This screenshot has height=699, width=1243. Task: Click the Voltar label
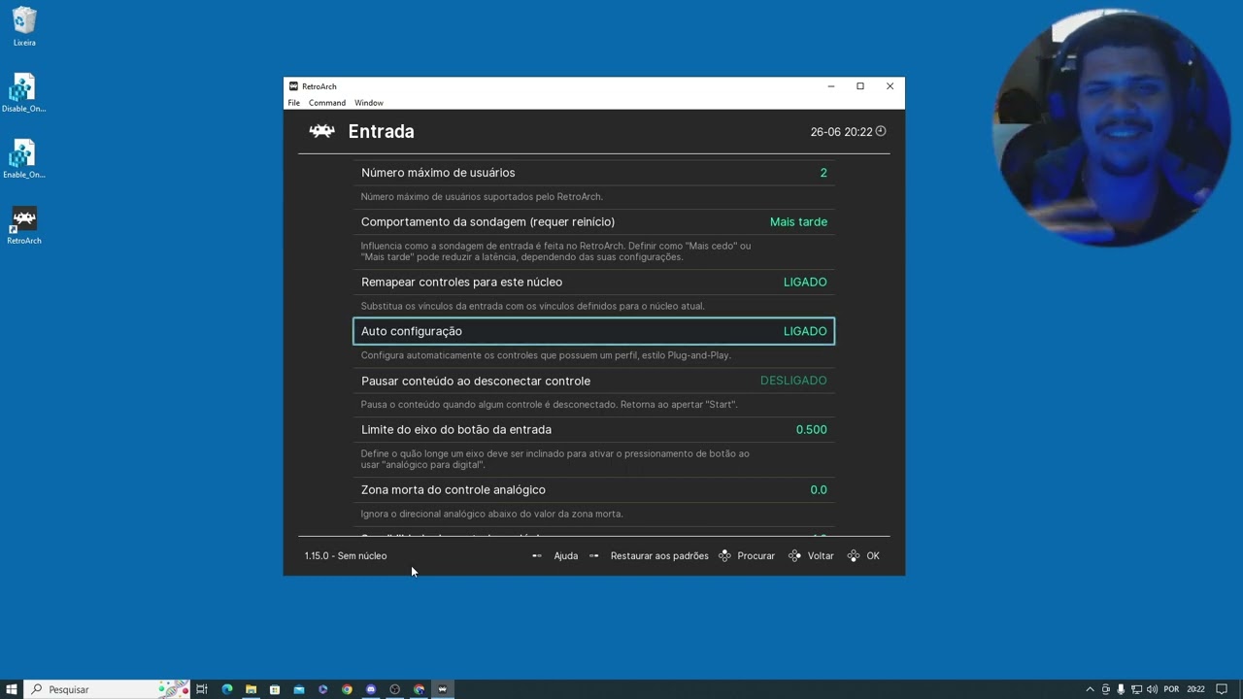(x=821, y=556)
